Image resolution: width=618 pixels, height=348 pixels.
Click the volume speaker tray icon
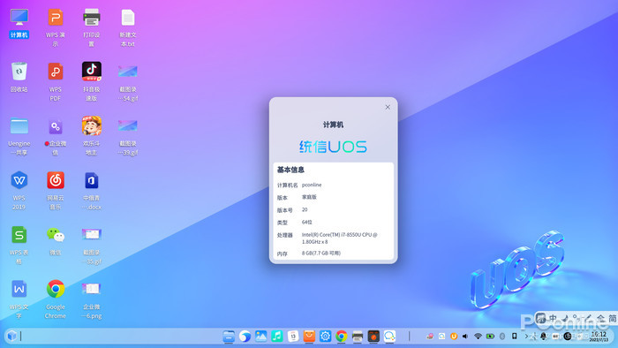pyautogui.click(x=465, y=337)
